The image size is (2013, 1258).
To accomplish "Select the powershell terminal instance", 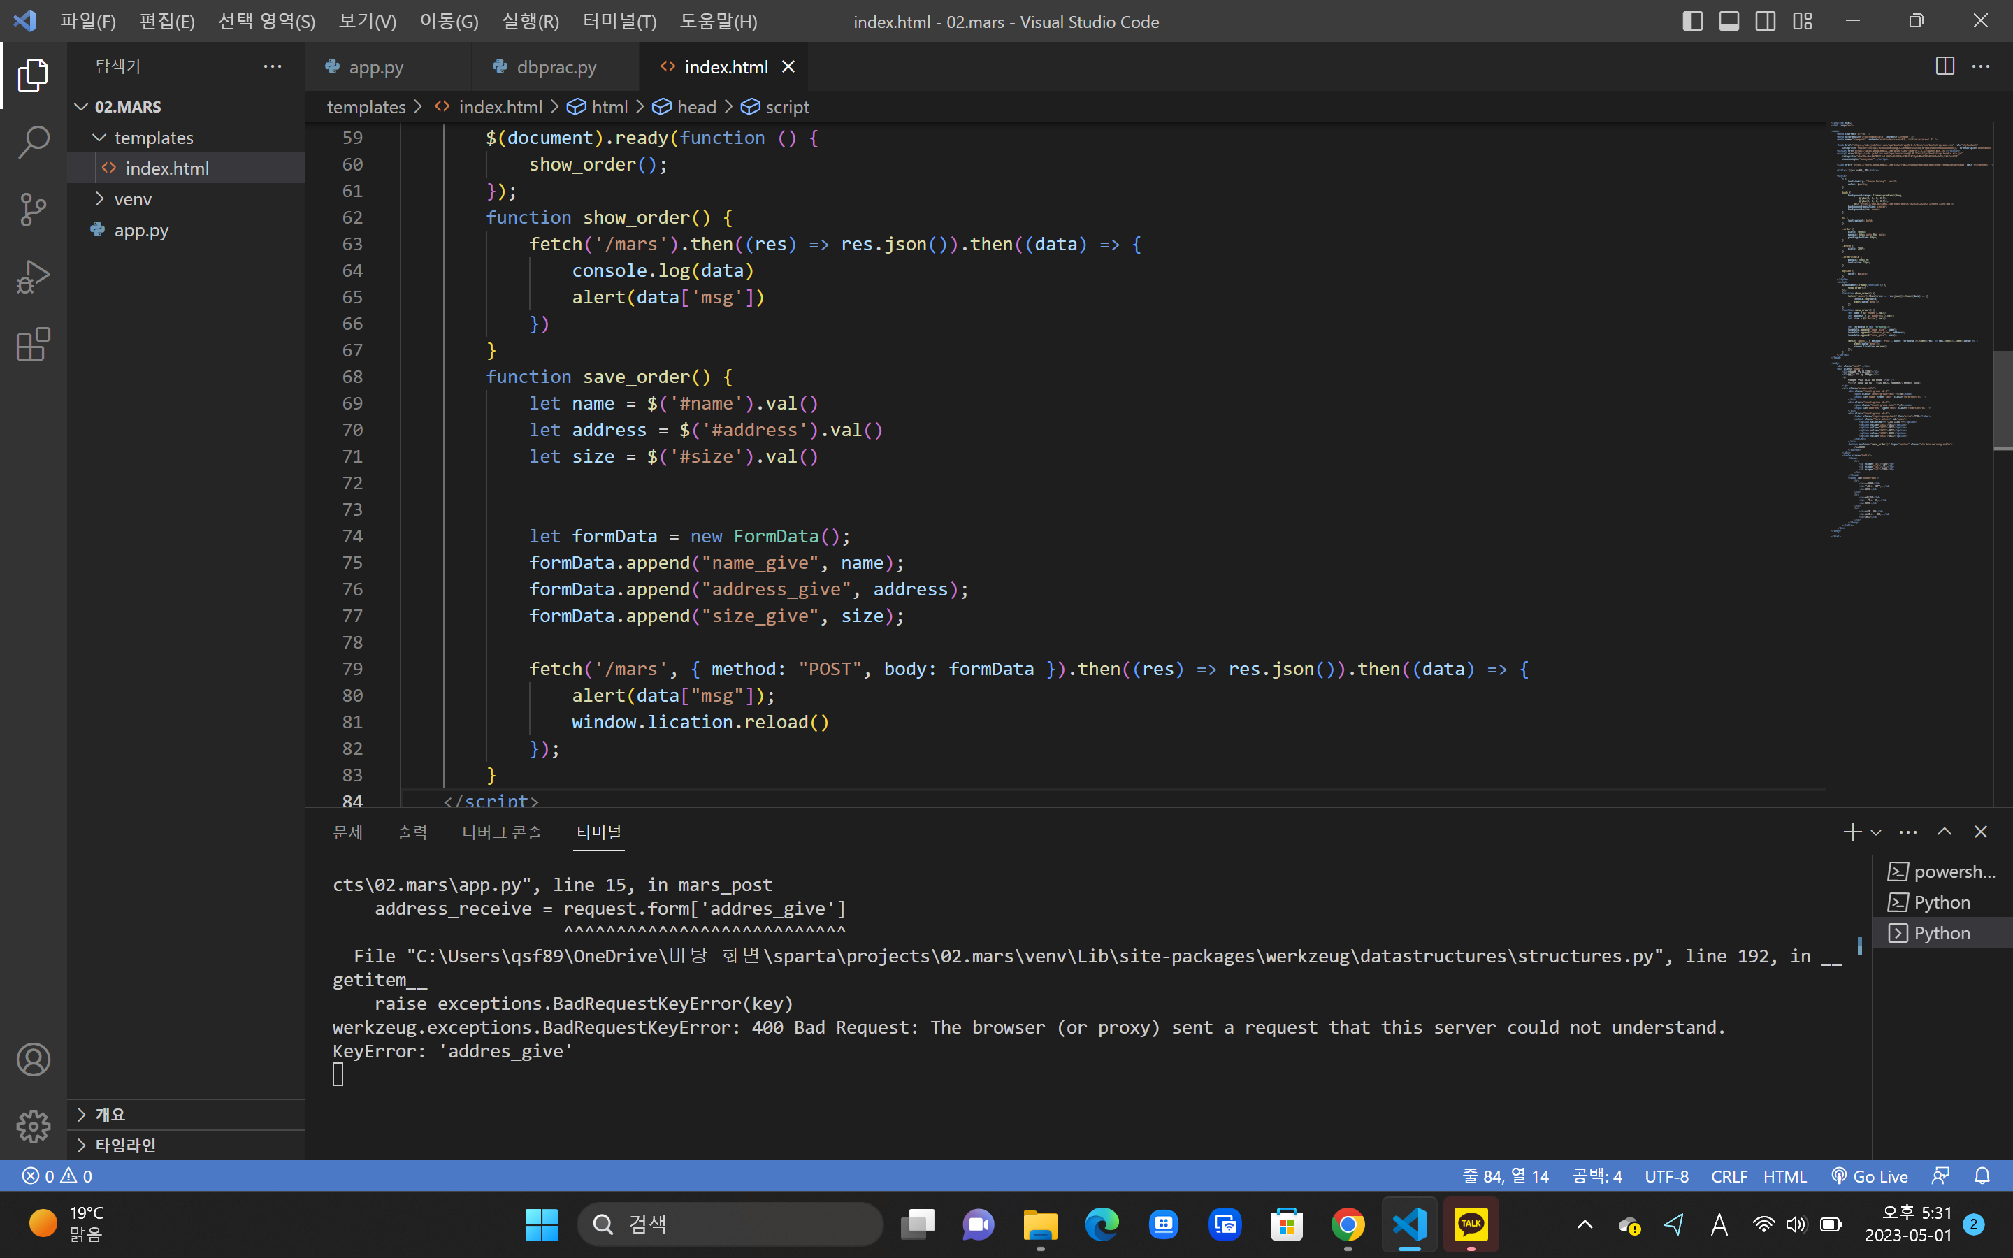I will [1942, 871].
